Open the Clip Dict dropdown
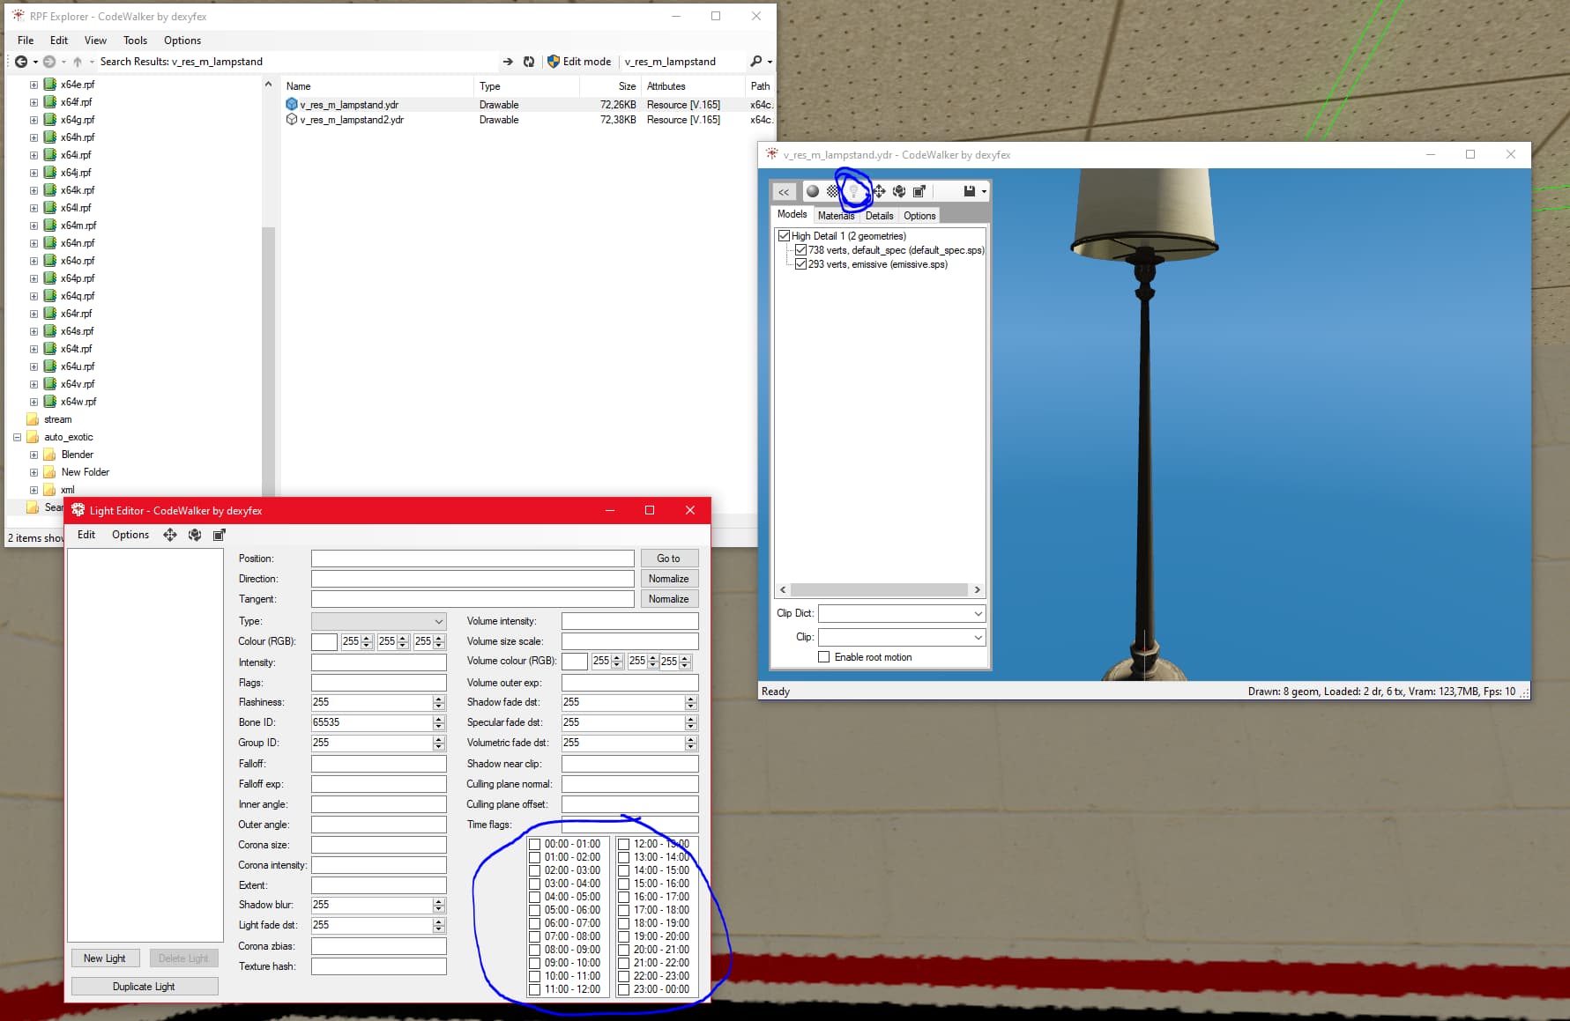Viewport: 1570px width, 1021px height. pyautogui.click(x=902, y=613)
